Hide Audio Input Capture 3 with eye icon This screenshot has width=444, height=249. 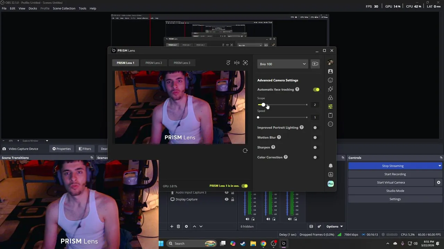coord(227,193)
